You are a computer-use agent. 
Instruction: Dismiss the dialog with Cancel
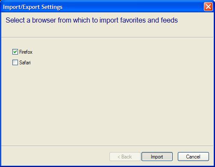[x=193, y=157]
